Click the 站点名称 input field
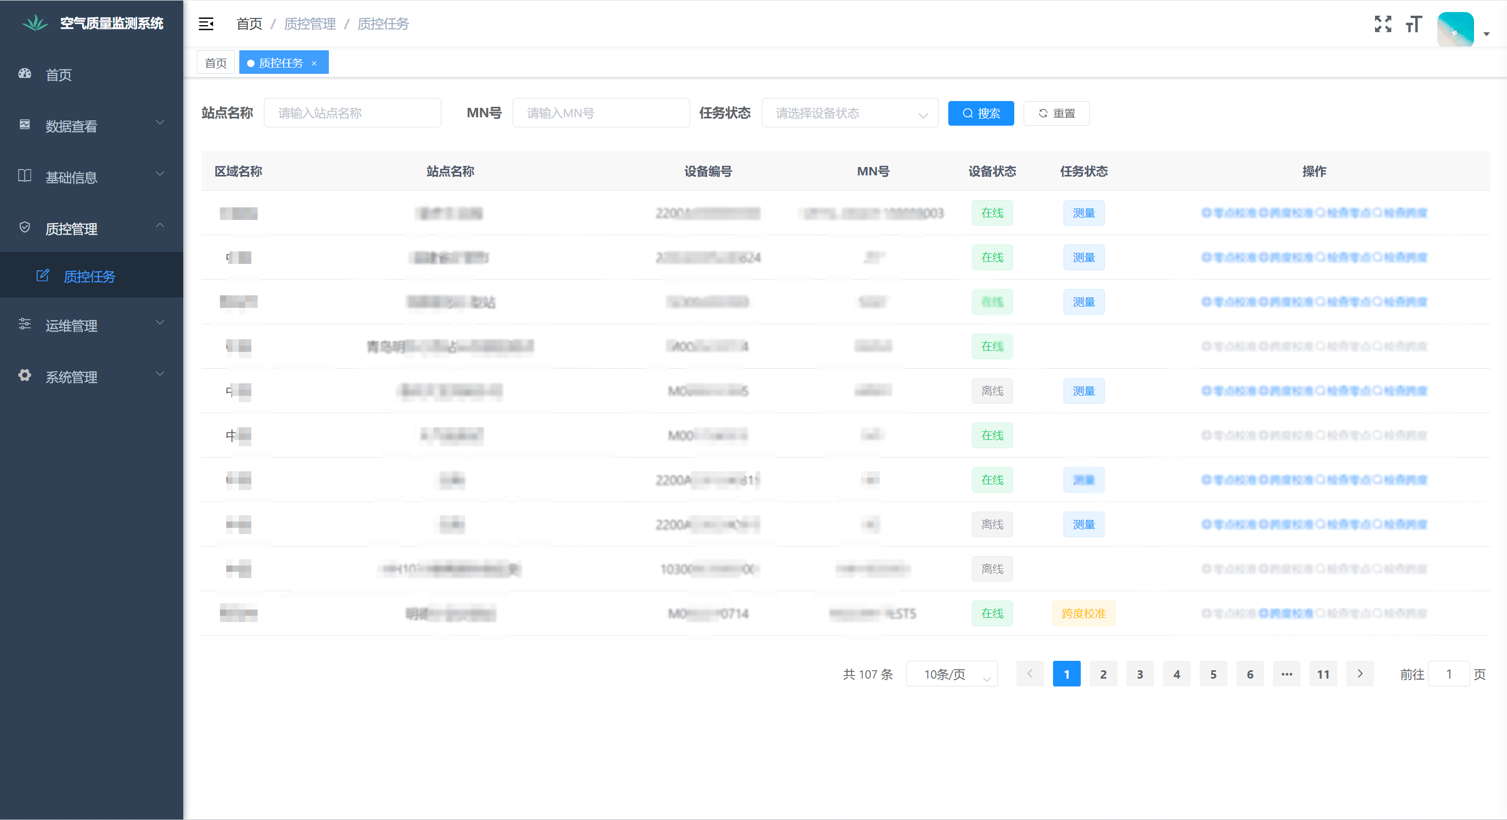The height and width of the screenshot is (820, 1507). 352,112
